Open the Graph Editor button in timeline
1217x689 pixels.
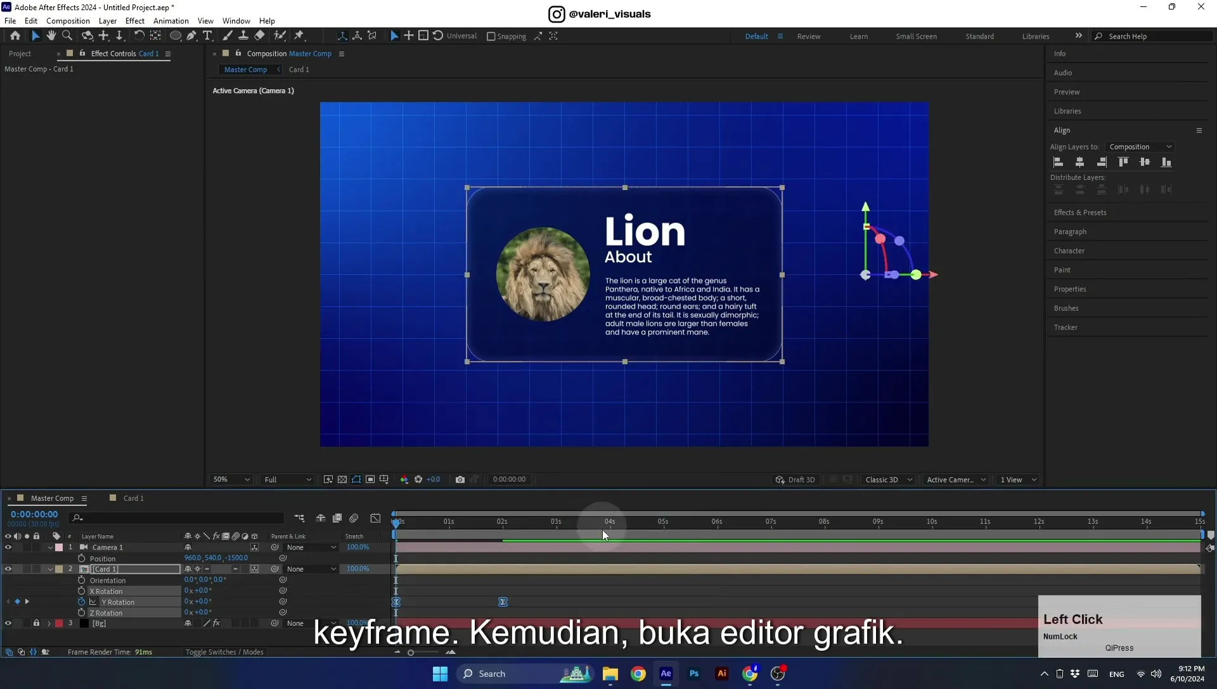point(375,518)
